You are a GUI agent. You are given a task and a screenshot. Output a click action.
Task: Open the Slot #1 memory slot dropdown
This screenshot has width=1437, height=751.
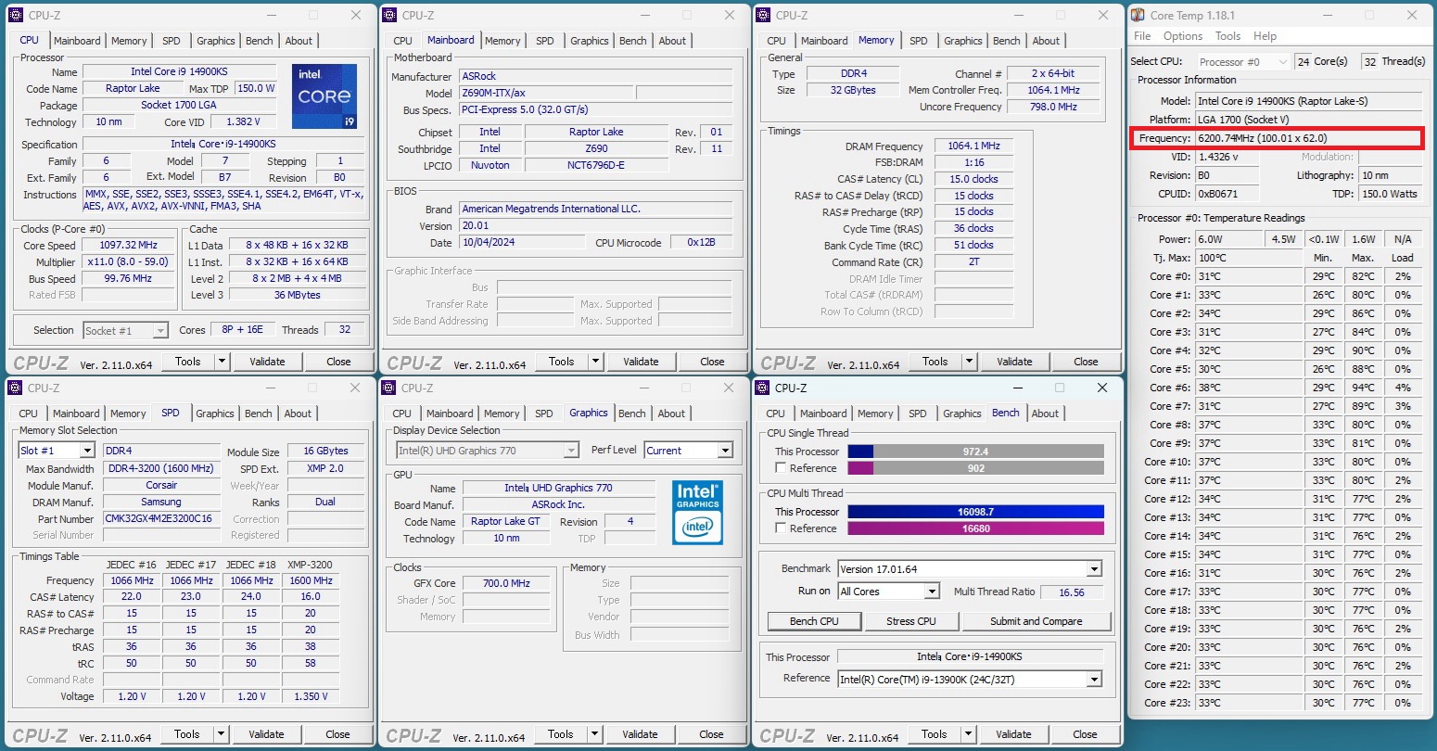pyautogui.click(x=87, y=451)
